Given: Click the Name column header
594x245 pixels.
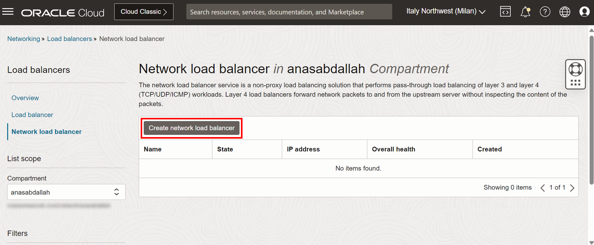Looking at the screenshot, I should (175, 149).
